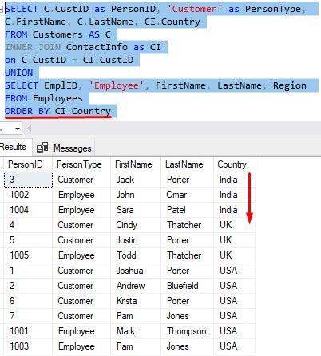Select the first name cell Cindy
The height and width of the screenshot is (356, 321).
coord(136,225)
